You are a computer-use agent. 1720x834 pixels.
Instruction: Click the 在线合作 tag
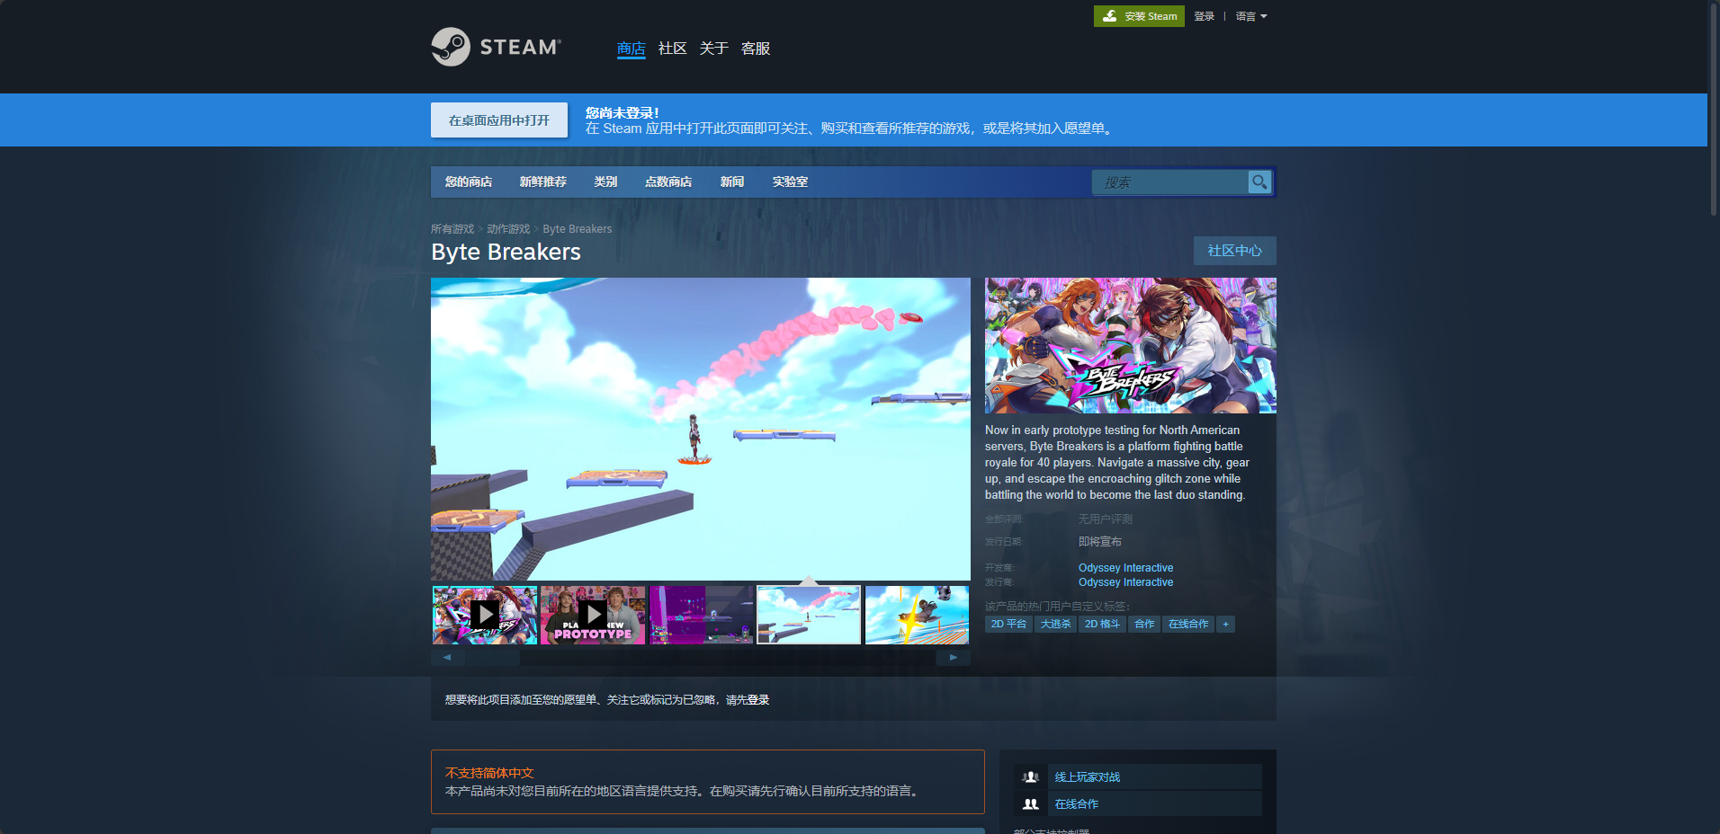pyautogui.click(x=1188, y=624)
